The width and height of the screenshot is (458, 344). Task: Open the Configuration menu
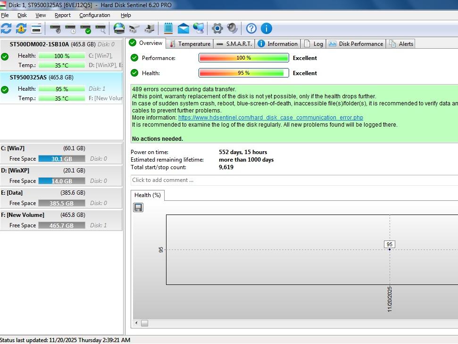tap(94, 15)
